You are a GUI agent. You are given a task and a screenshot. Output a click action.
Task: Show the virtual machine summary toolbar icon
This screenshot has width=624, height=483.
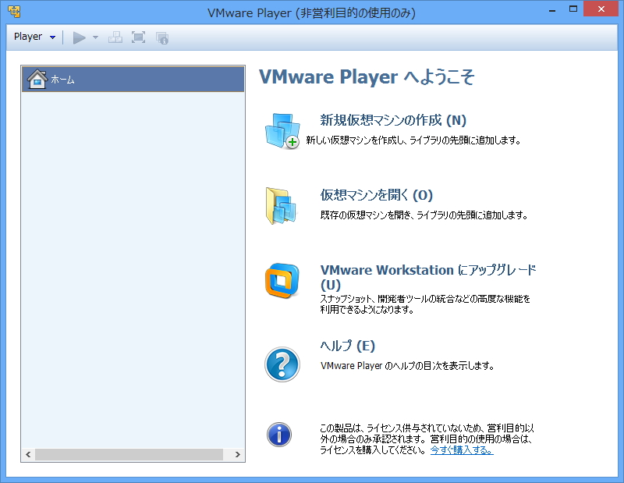click(x=162, y=37)
